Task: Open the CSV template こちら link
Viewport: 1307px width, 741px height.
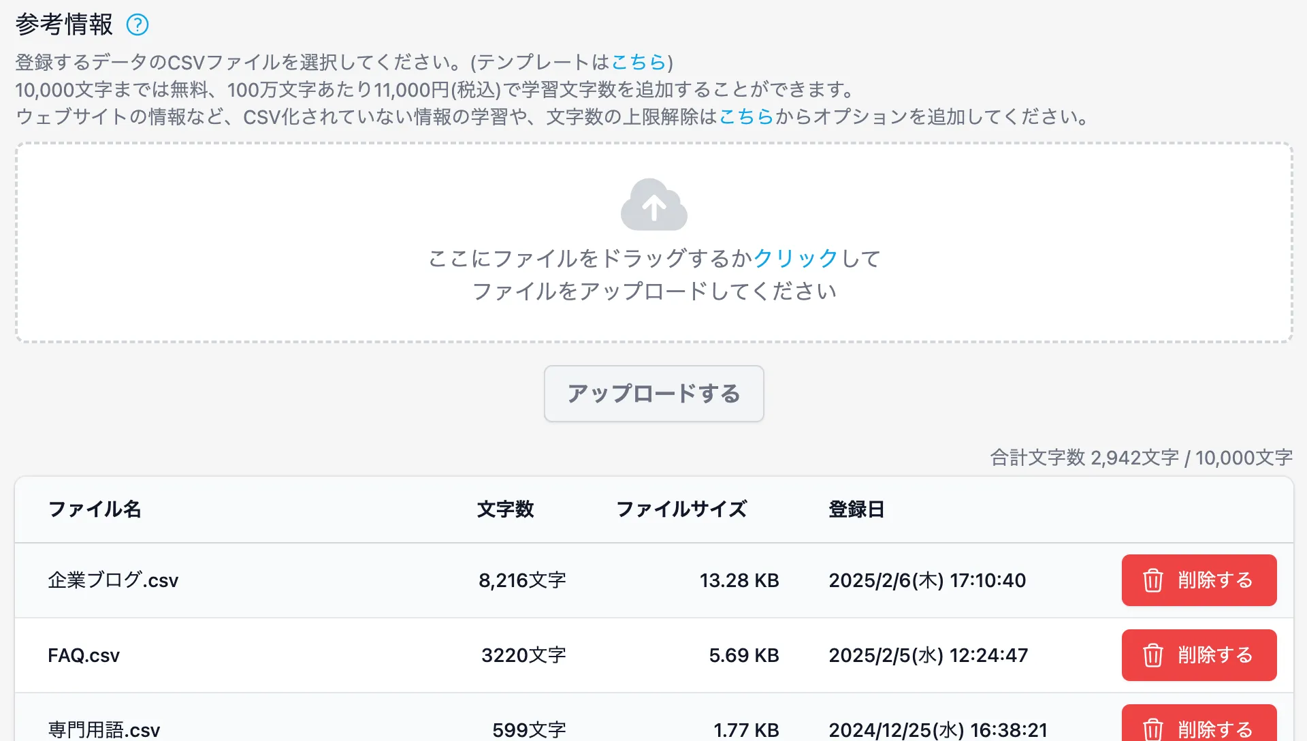Action: point(639,63)
